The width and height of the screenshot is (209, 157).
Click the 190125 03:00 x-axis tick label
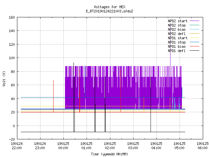tap(133, 146)
